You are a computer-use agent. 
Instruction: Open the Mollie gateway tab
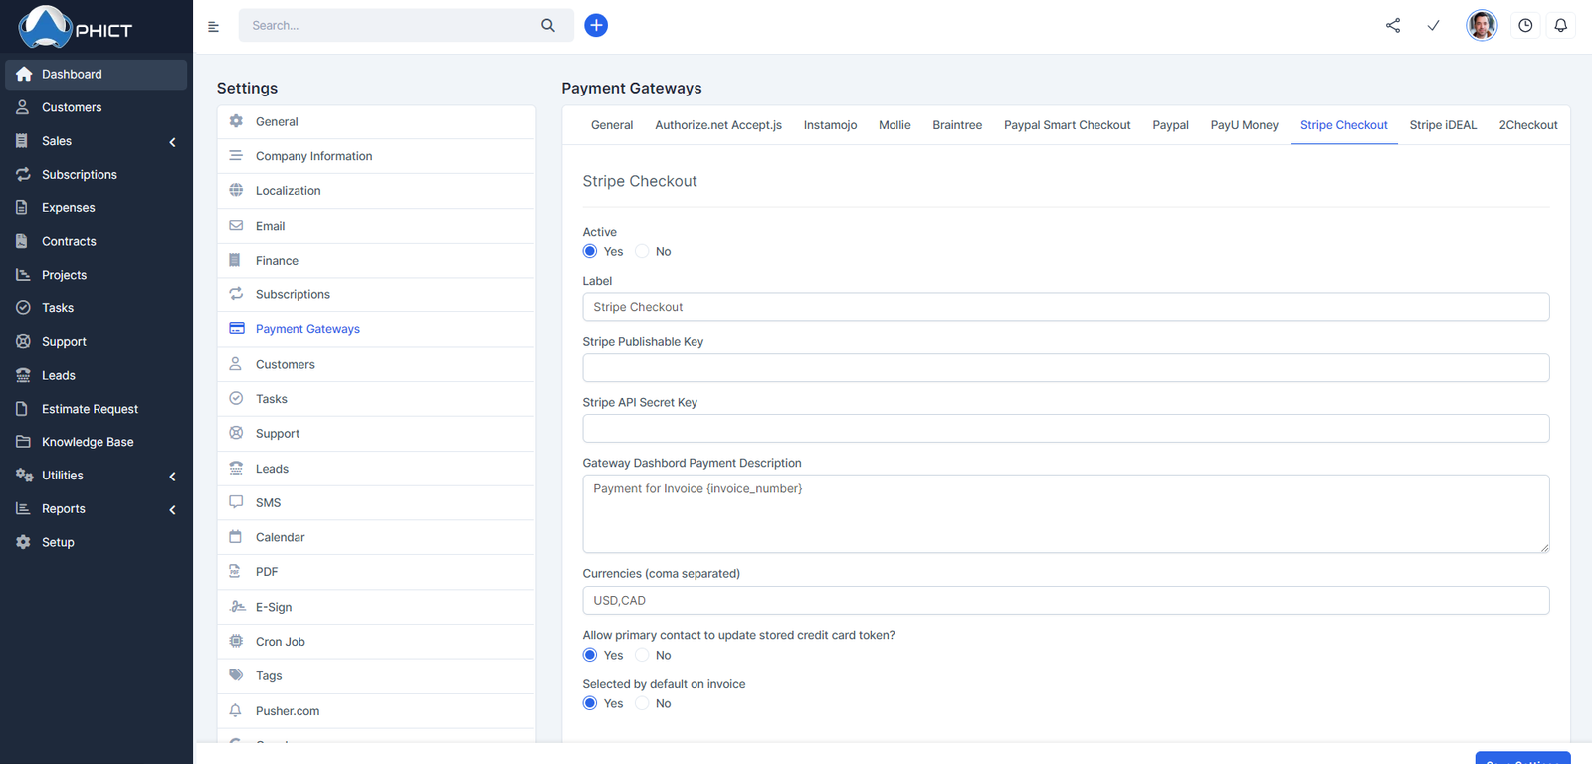(895, 125)
